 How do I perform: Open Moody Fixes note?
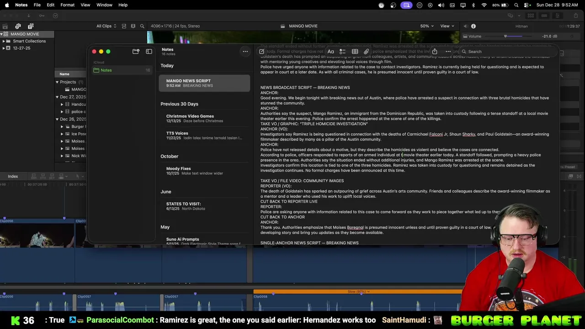[x=204, y=171]
